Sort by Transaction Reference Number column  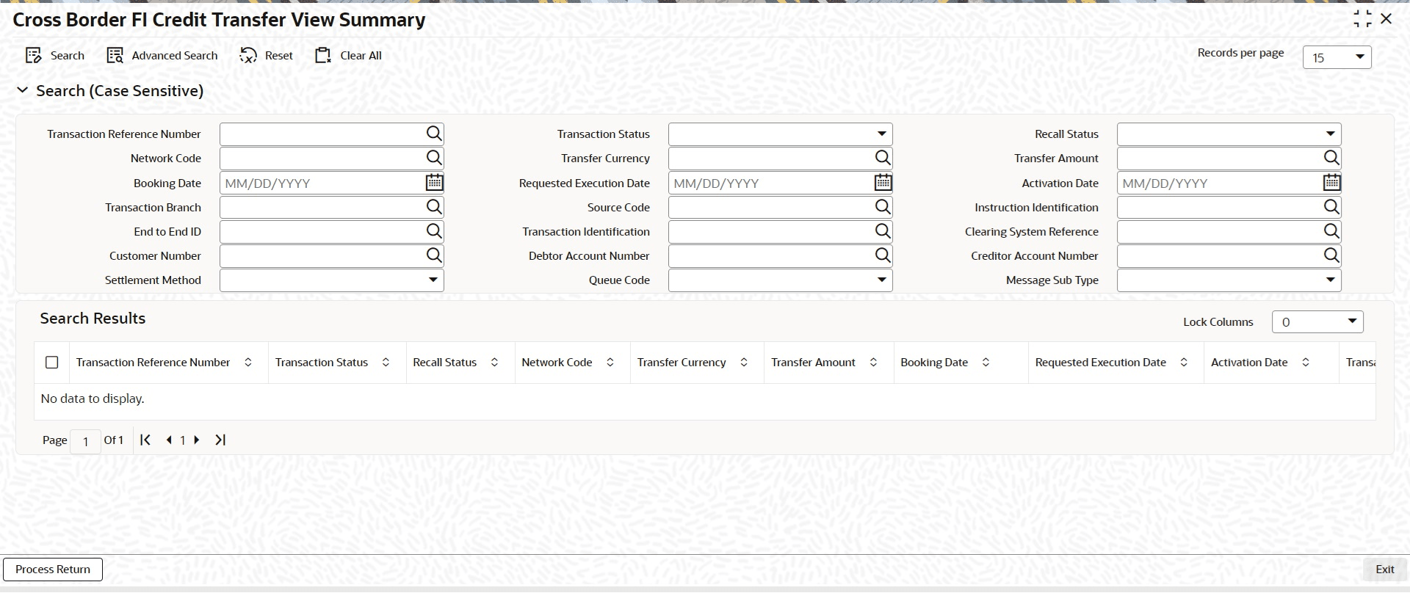click(248, 363)
